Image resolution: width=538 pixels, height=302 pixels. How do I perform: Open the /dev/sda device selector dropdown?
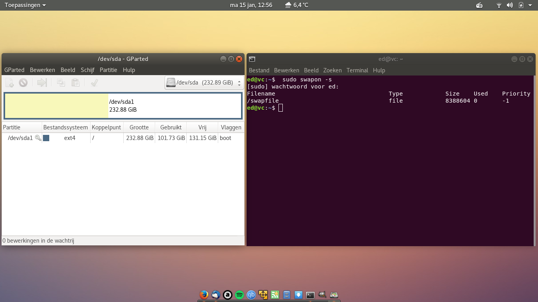204,83
